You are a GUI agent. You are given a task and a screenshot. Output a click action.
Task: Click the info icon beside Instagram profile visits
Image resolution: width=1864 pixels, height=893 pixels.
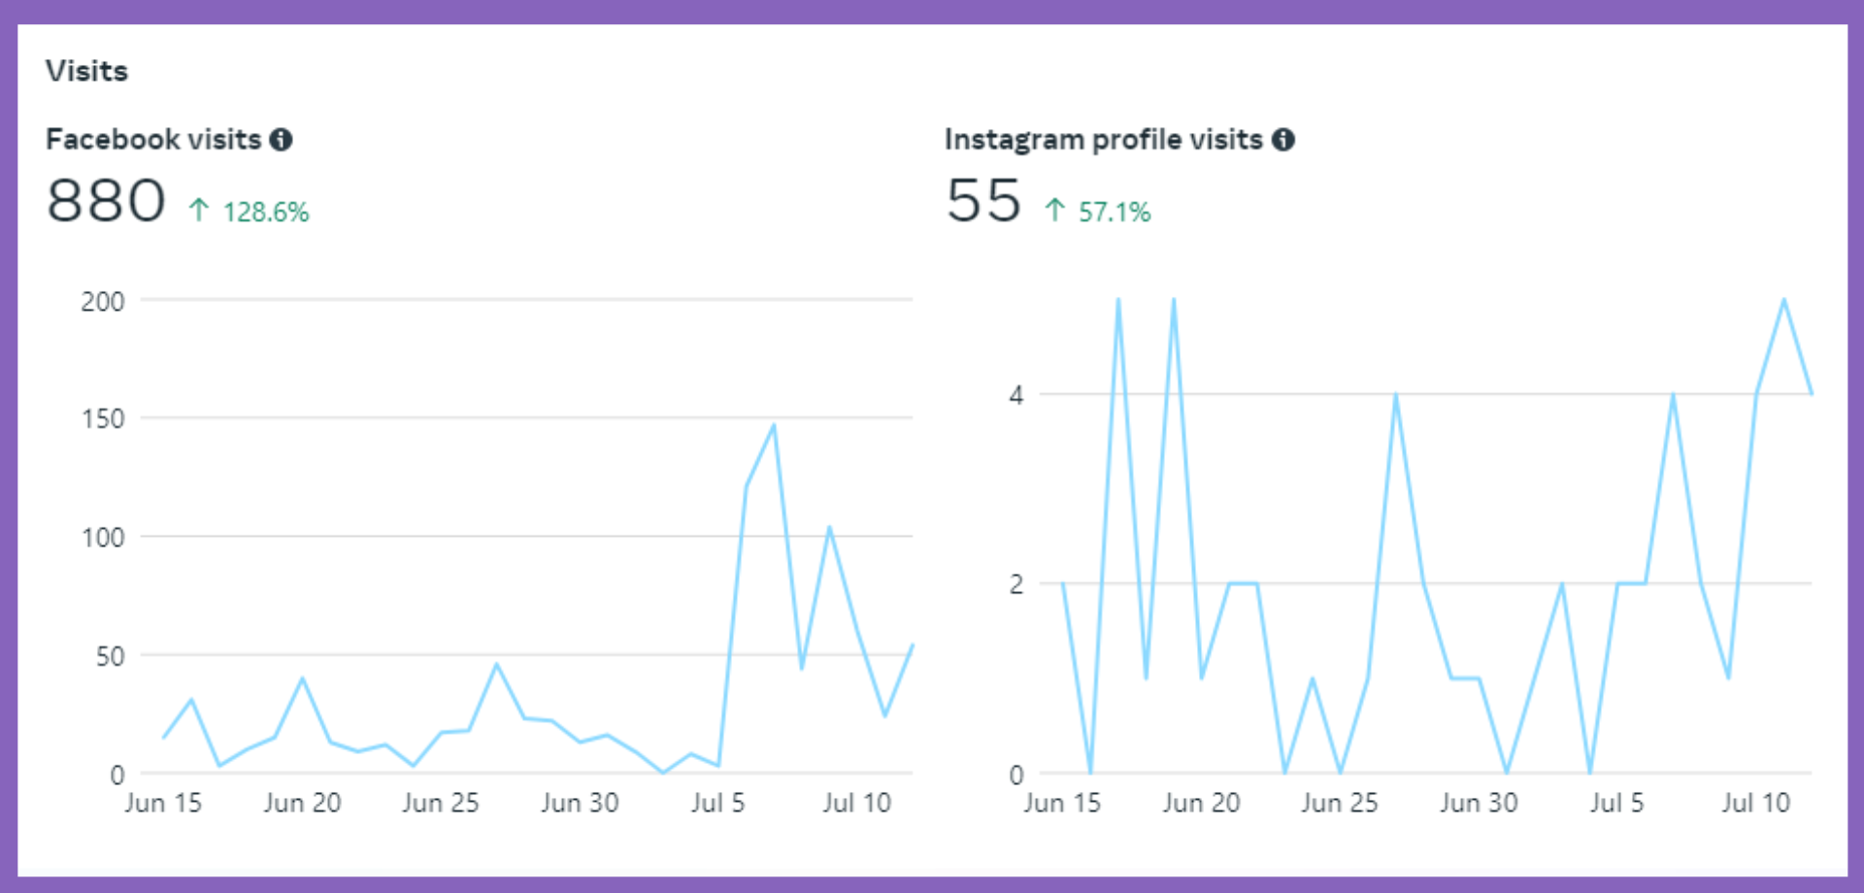[1282, 140]
